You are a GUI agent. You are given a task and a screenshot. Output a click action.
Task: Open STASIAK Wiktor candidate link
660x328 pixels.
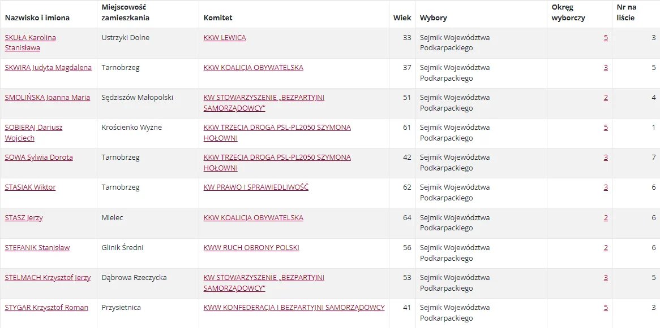pos(30,187)
